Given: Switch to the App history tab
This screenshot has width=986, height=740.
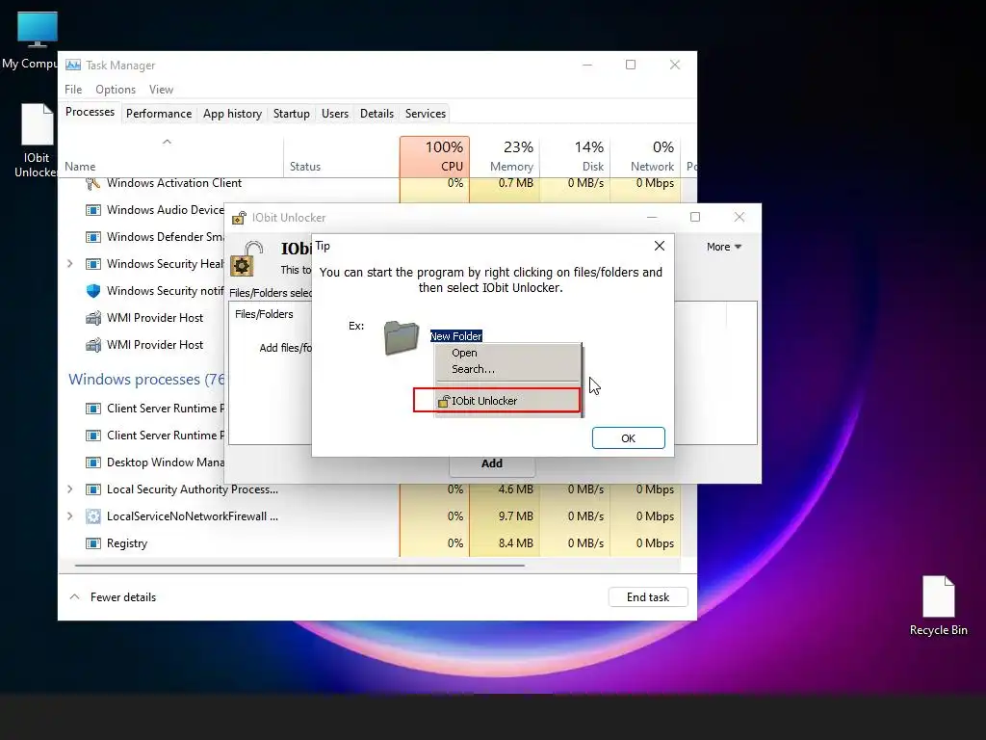Looking at the screenshot, I should 232,114.
